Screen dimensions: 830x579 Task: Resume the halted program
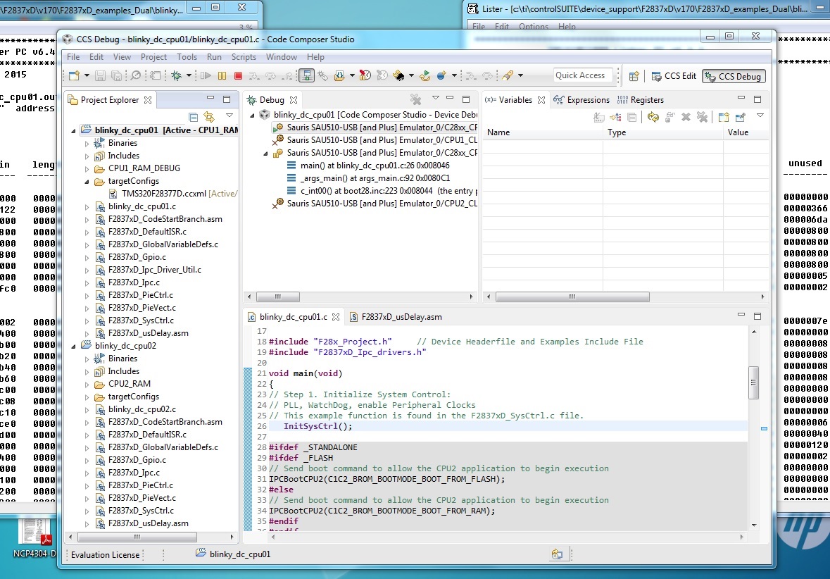pyautogui.click(x=206, y=75)
